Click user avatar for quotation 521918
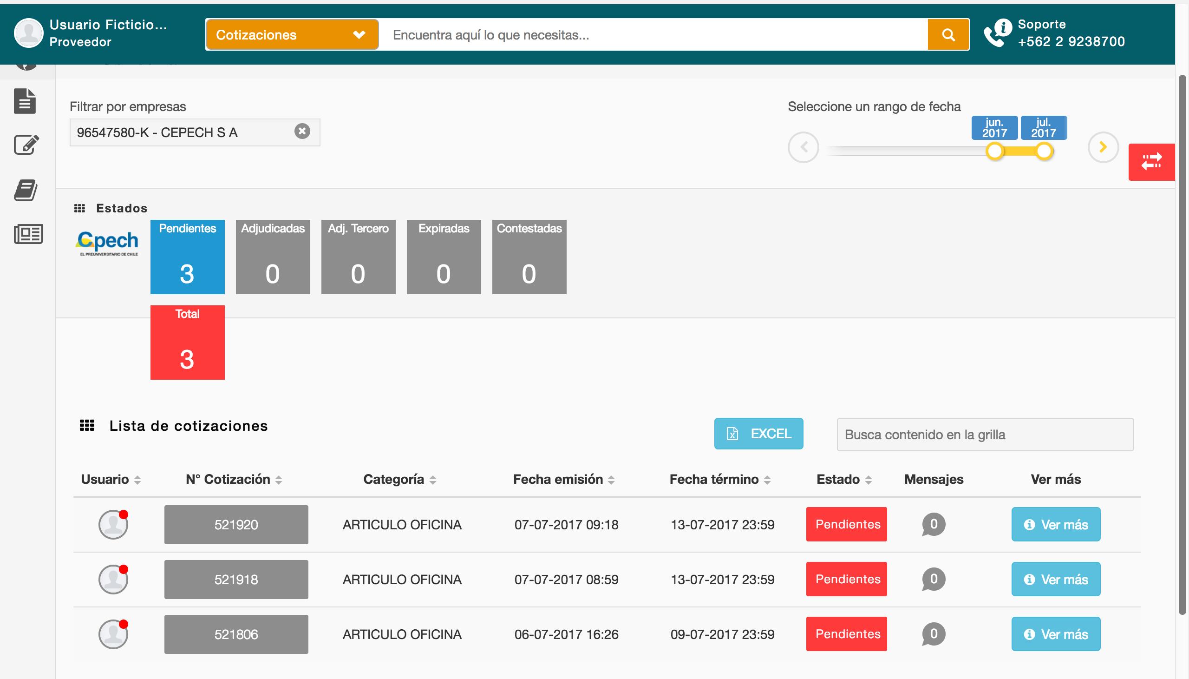Viewport: 1189px width, 679px height. (x=113, y=579)
